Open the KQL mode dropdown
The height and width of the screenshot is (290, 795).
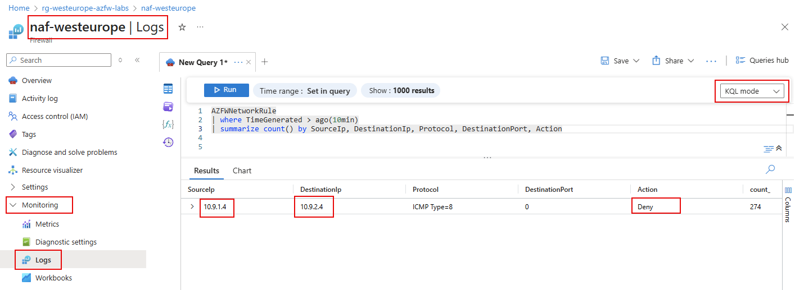(751, 91)
